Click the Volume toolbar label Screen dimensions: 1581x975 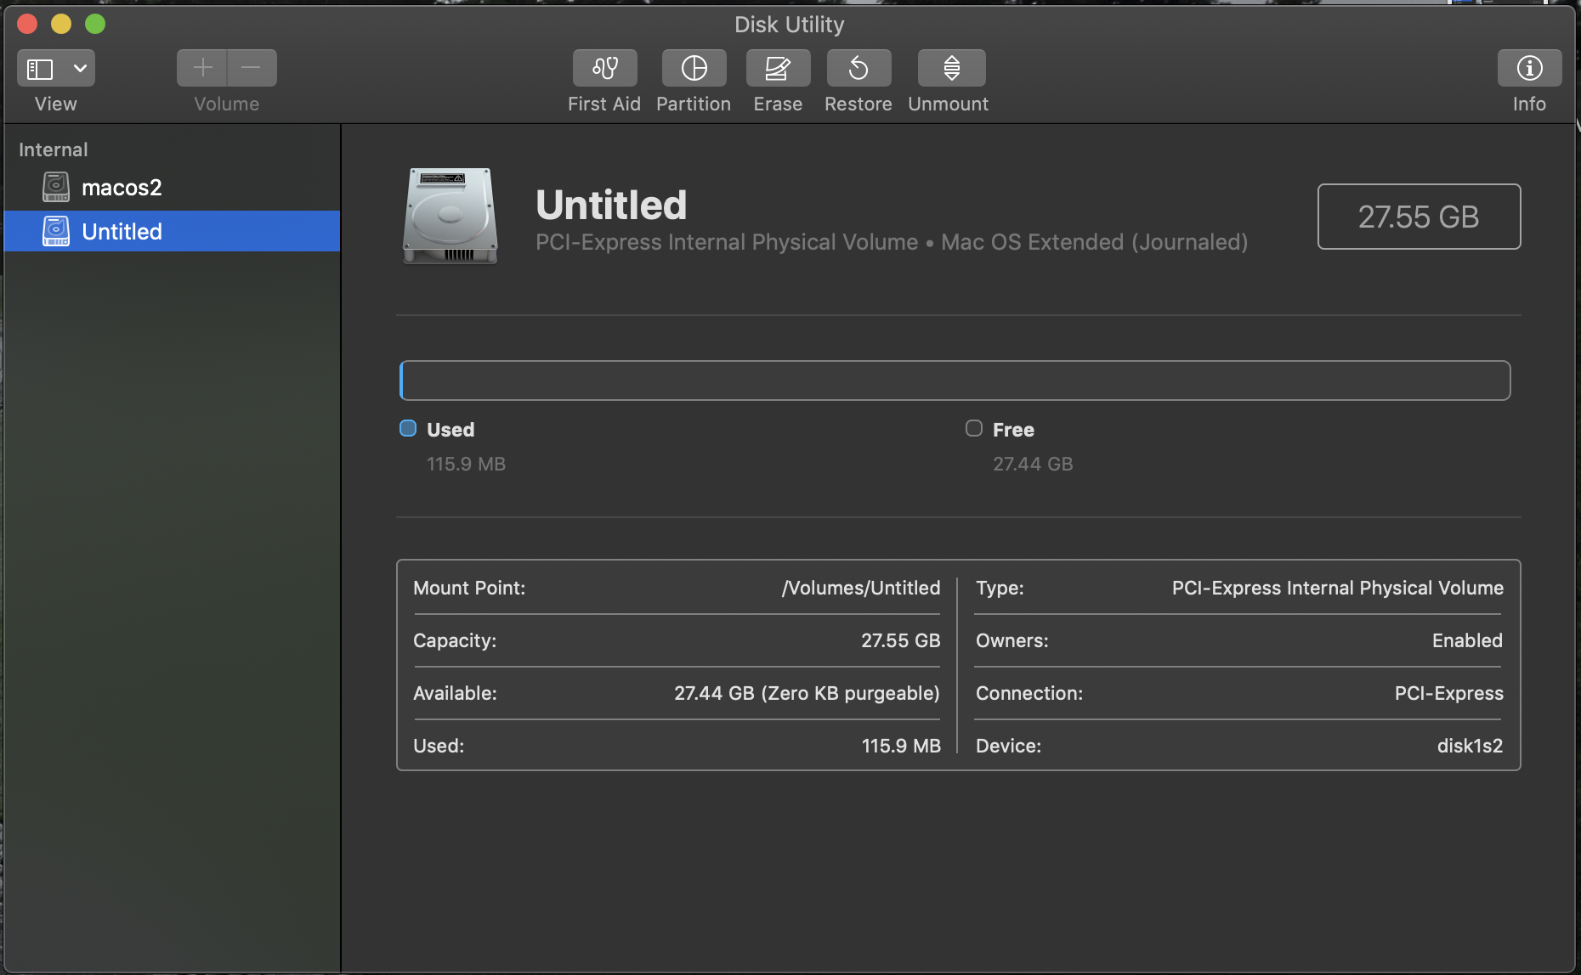(226, 104)
